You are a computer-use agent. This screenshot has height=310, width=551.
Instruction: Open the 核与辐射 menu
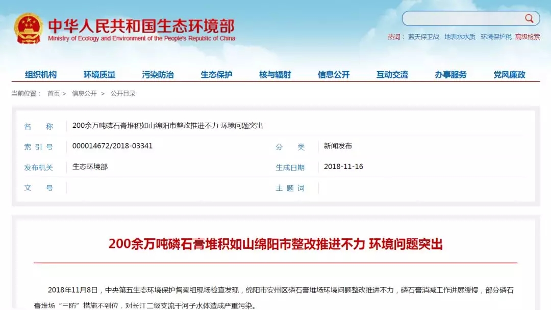[x=275, y=74]
